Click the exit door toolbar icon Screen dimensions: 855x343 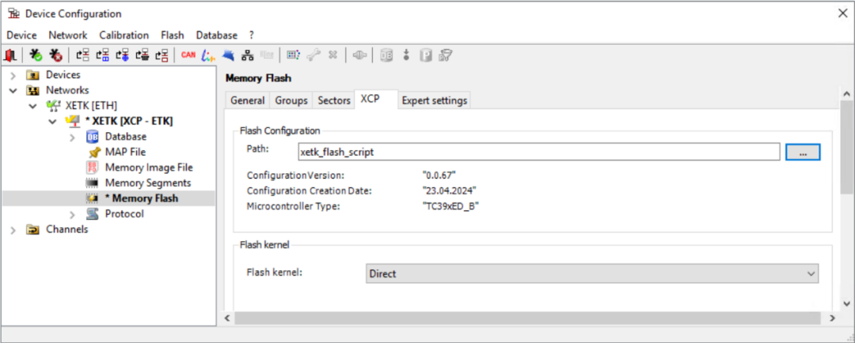click(10, 55)
